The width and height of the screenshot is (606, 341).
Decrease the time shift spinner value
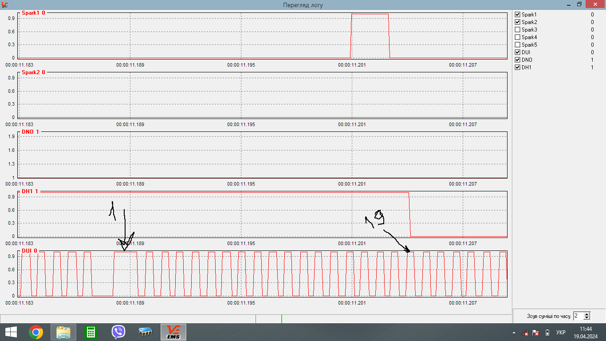point(587,318)
